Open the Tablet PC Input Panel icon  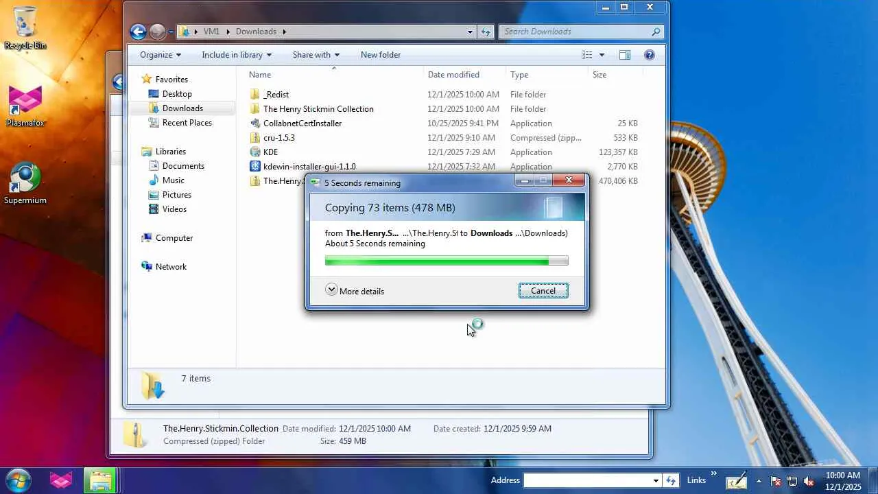(737, 481)
